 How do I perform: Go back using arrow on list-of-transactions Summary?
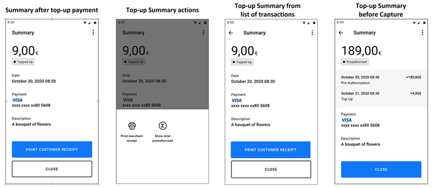(x=231, y=33)
